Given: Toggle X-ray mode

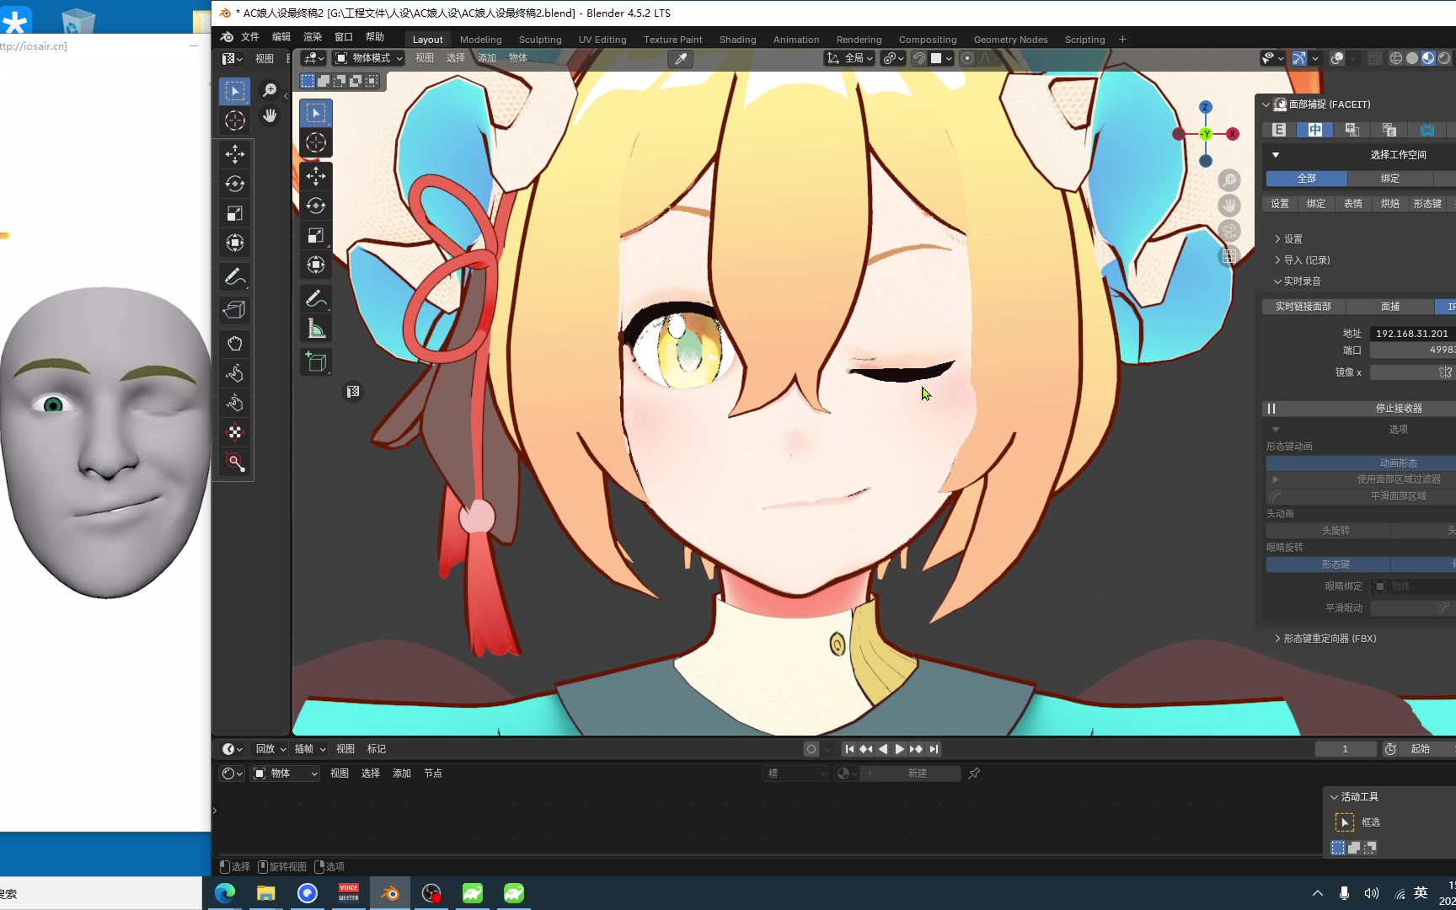Looking at the screenshot, I should click(x=1375, y=58).
